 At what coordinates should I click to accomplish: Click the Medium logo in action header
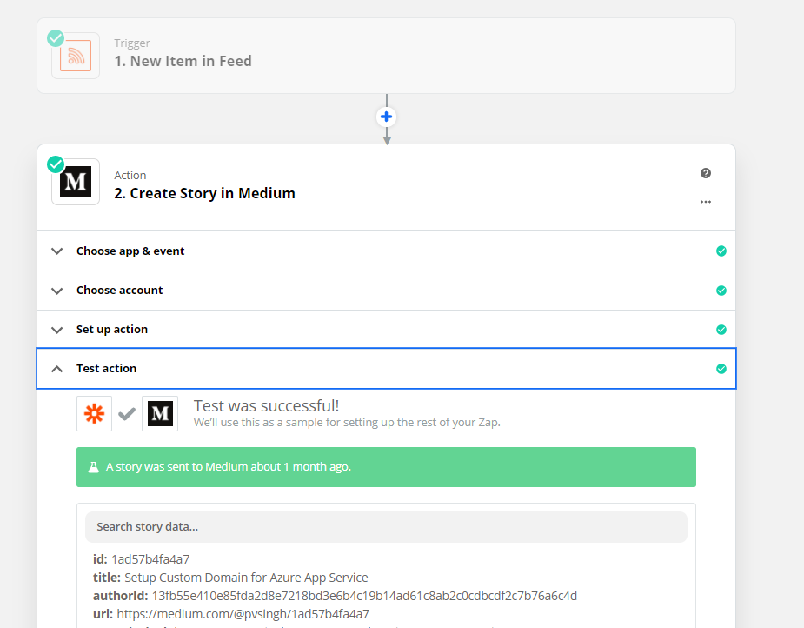point(76,182)
